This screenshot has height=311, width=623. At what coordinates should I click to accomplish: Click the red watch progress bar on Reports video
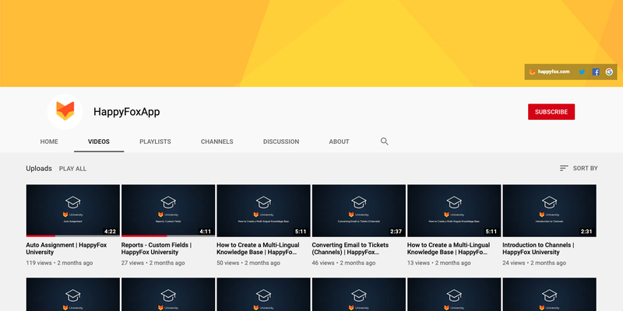[144, 236]
